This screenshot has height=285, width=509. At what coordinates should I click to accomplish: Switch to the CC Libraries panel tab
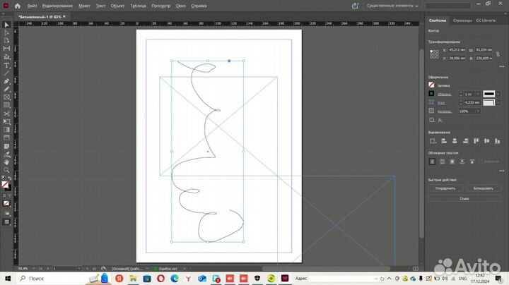coord(486,20)
